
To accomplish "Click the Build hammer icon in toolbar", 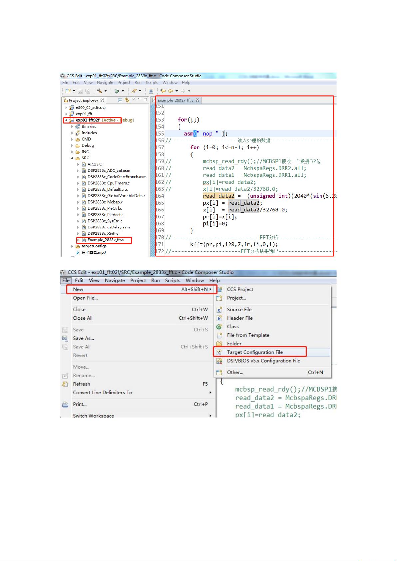I will 99,91.
